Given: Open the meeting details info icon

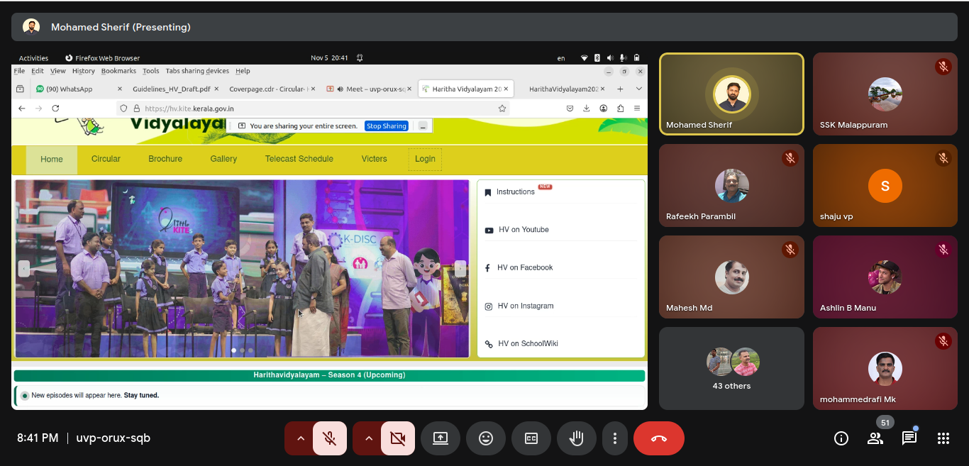Looking at the screenshot, I should [x=841, y=438].
